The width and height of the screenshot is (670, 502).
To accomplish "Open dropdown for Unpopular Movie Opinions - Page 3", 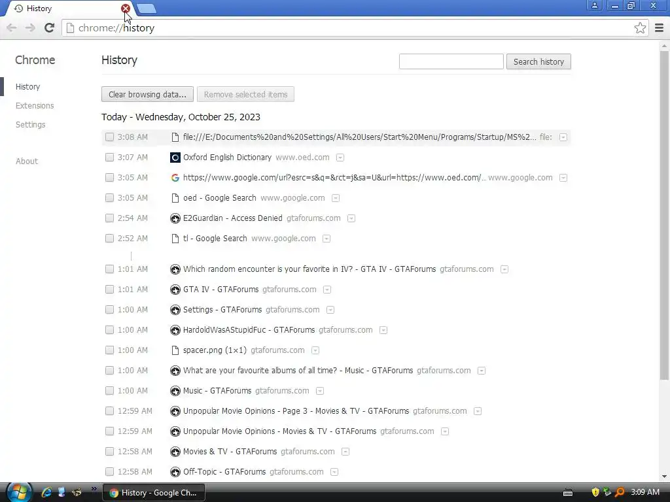I will (x=478, y=412).
